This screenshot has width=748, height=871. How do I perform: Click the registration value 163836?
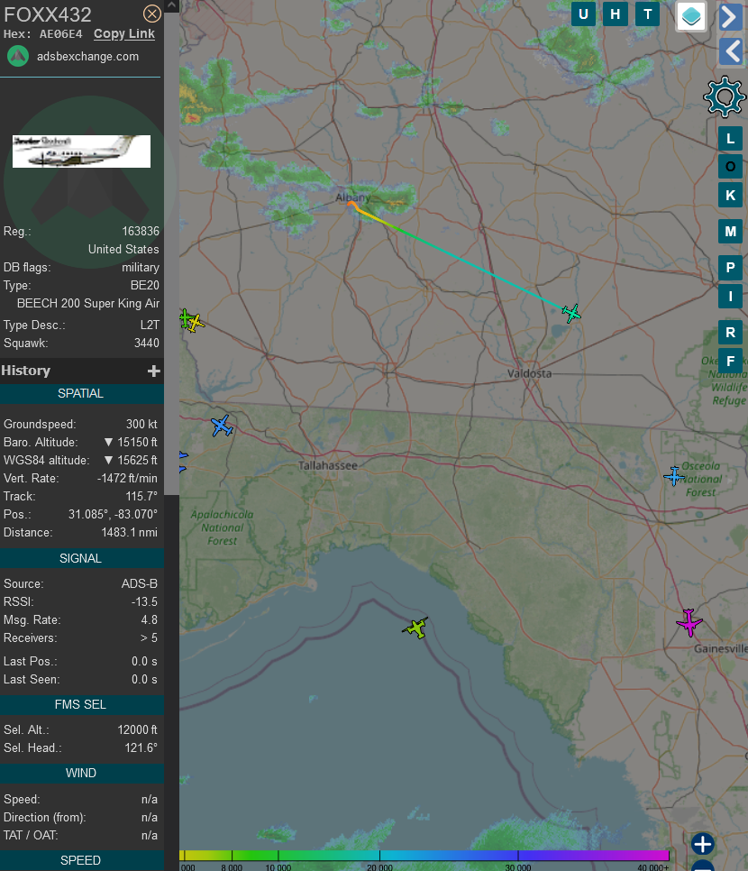(141, 231)
